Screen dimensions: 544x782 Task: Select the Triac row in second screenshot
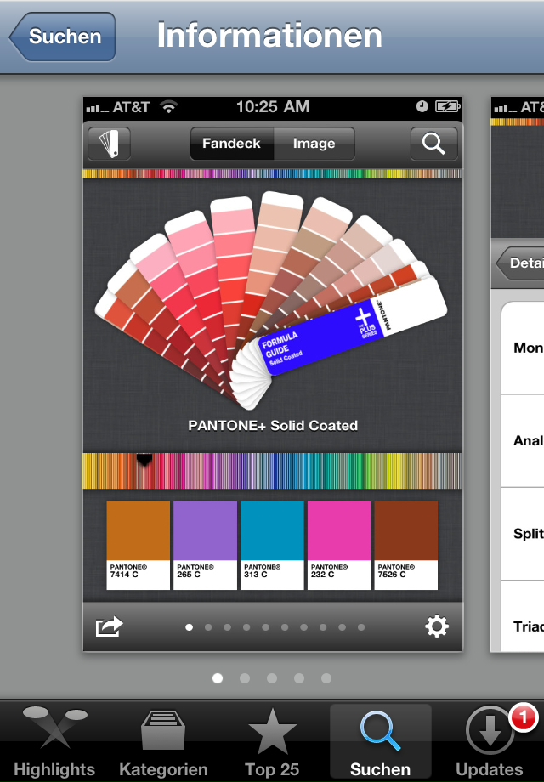coord(523,616)
